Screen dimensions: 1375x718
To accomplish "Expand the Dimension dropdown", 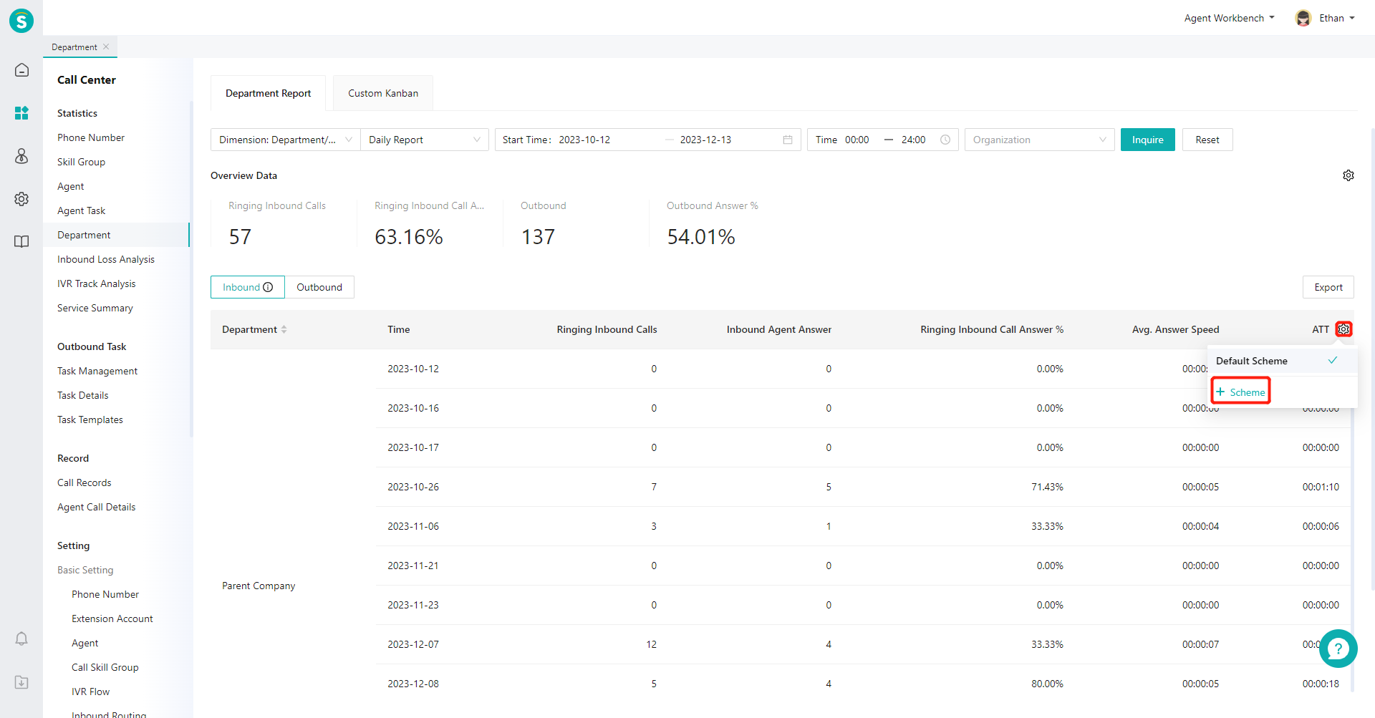I will 286,140.
